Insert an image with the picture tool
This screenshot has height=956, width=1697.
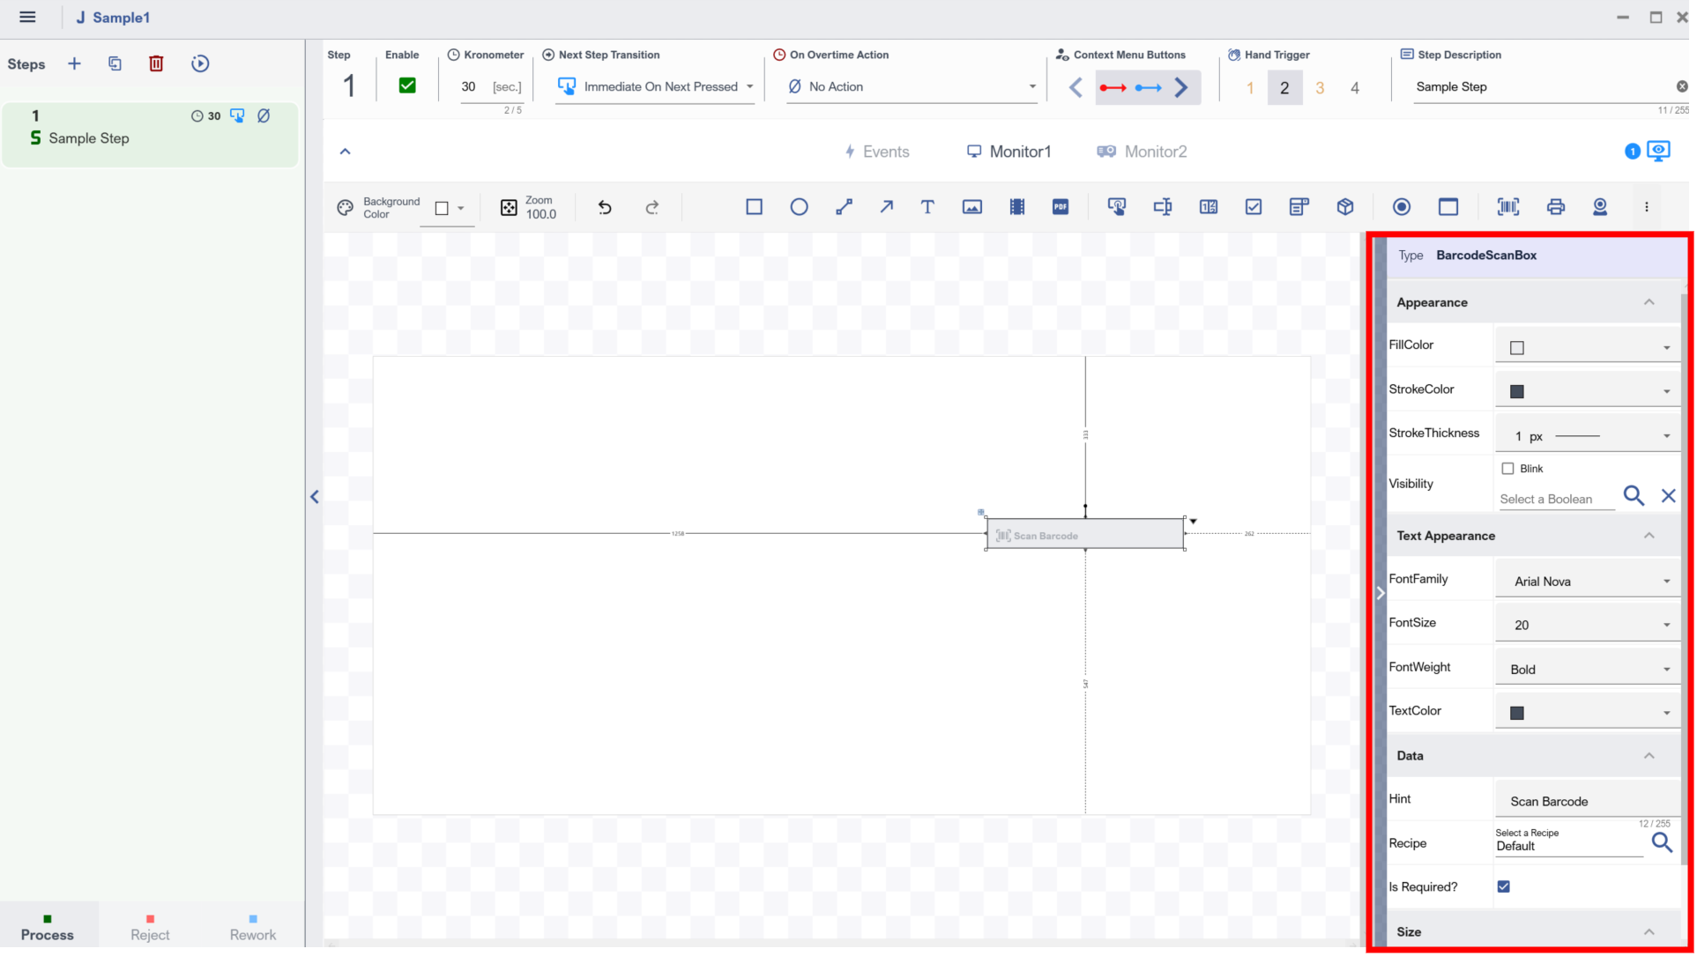point(971,207)
